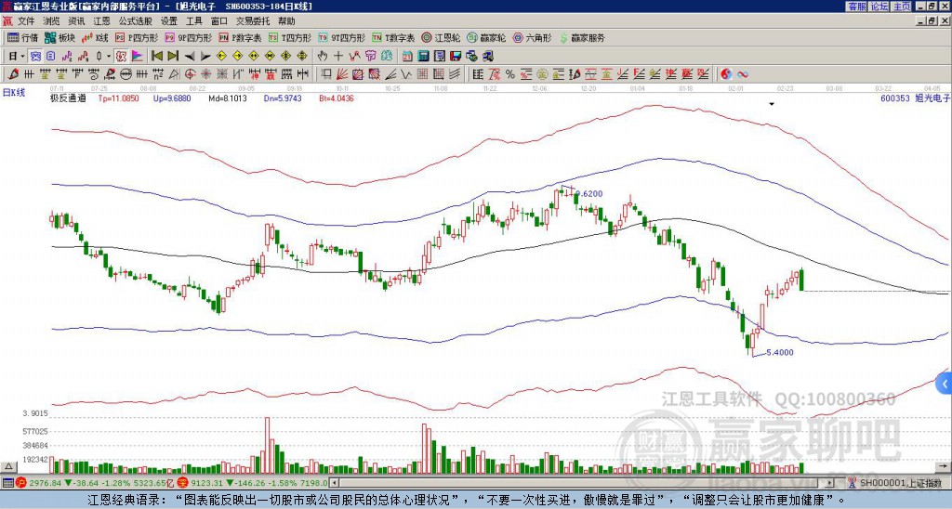The width and height of the screenshot is (952, 509).
Task: Click the red floppy save icon
Action: 456,57
